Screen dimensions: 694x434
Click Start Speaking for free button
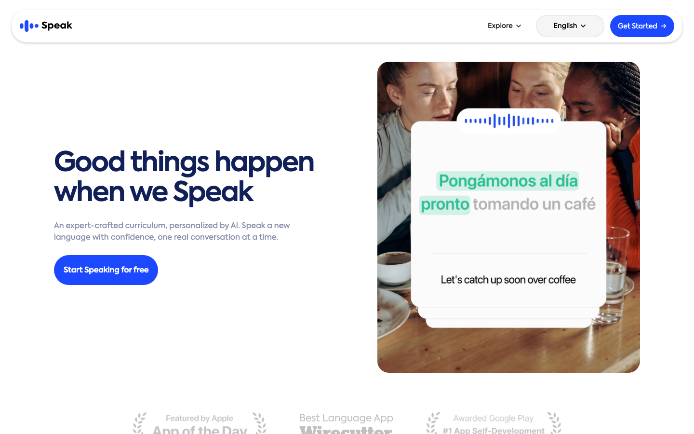coord(106,270)
